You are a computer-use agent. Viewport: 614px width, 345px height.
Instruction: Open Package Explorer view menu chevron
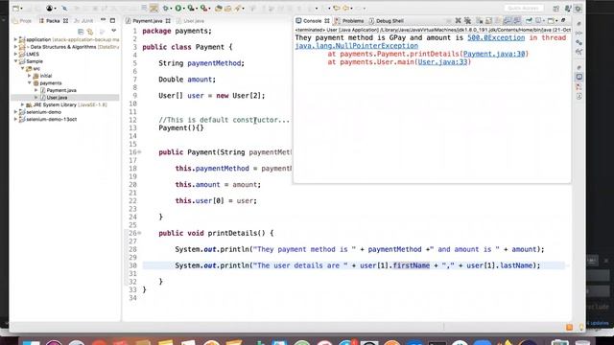[x=114, y=31]
